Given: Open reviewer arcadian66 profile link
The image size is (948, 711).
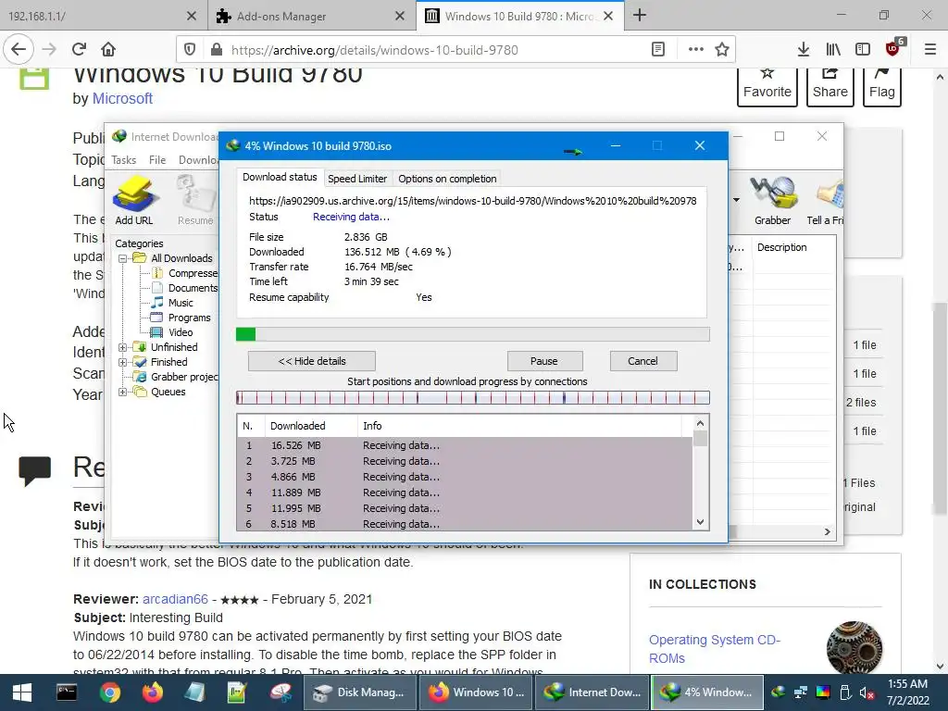Looking at the screenshot, I should (x=175, y=600).
